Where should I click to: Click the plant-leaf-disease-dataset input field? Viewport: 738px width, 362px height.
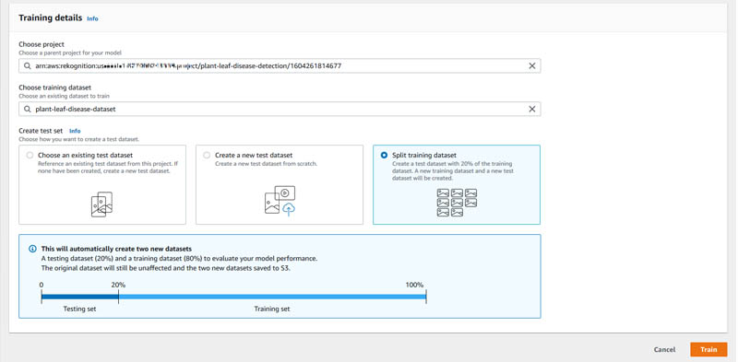pyautogui.click(x=280, y=109)
